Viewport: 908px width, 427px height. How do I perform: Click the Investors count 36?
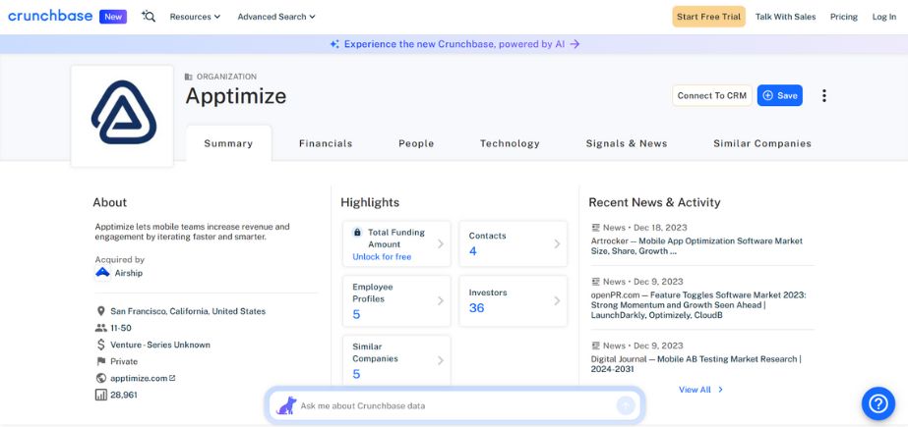(476, 308)
